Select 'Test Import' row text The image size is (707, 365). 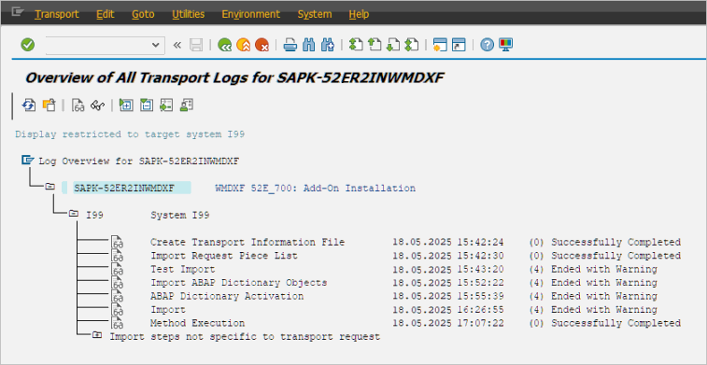pyautogui.click(x=183, y=270)
